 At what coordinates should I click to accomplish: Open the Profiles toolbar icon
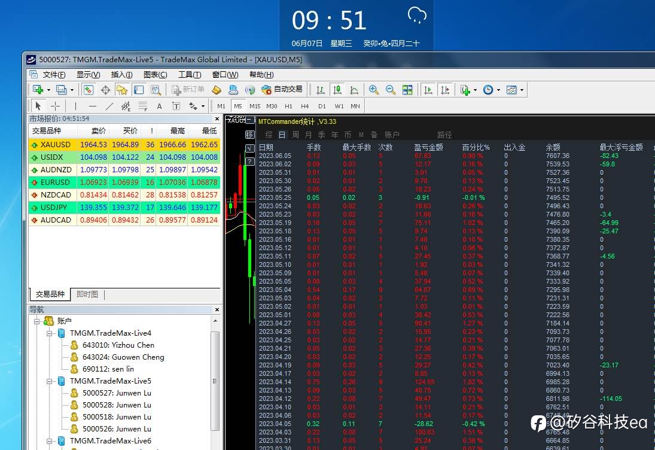click(x=62, y=89)
